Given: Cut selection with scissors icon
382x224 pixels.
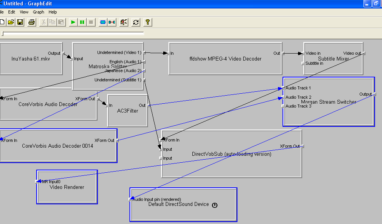Looking at the screenshot, I should [x=44, y=22].
